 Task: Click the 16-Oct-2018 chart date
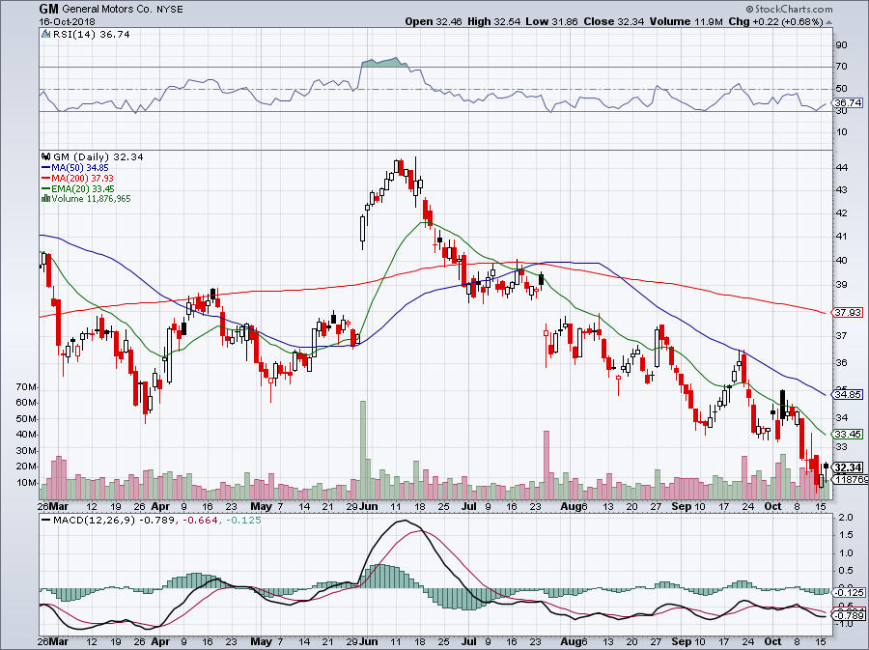[x=67, y=22]
